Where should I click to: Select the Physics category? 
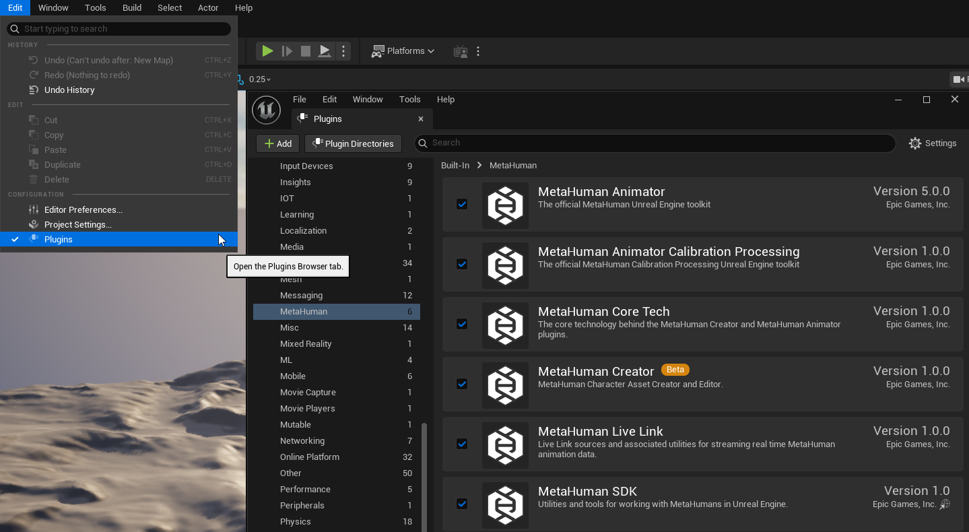tap(337, 522)
